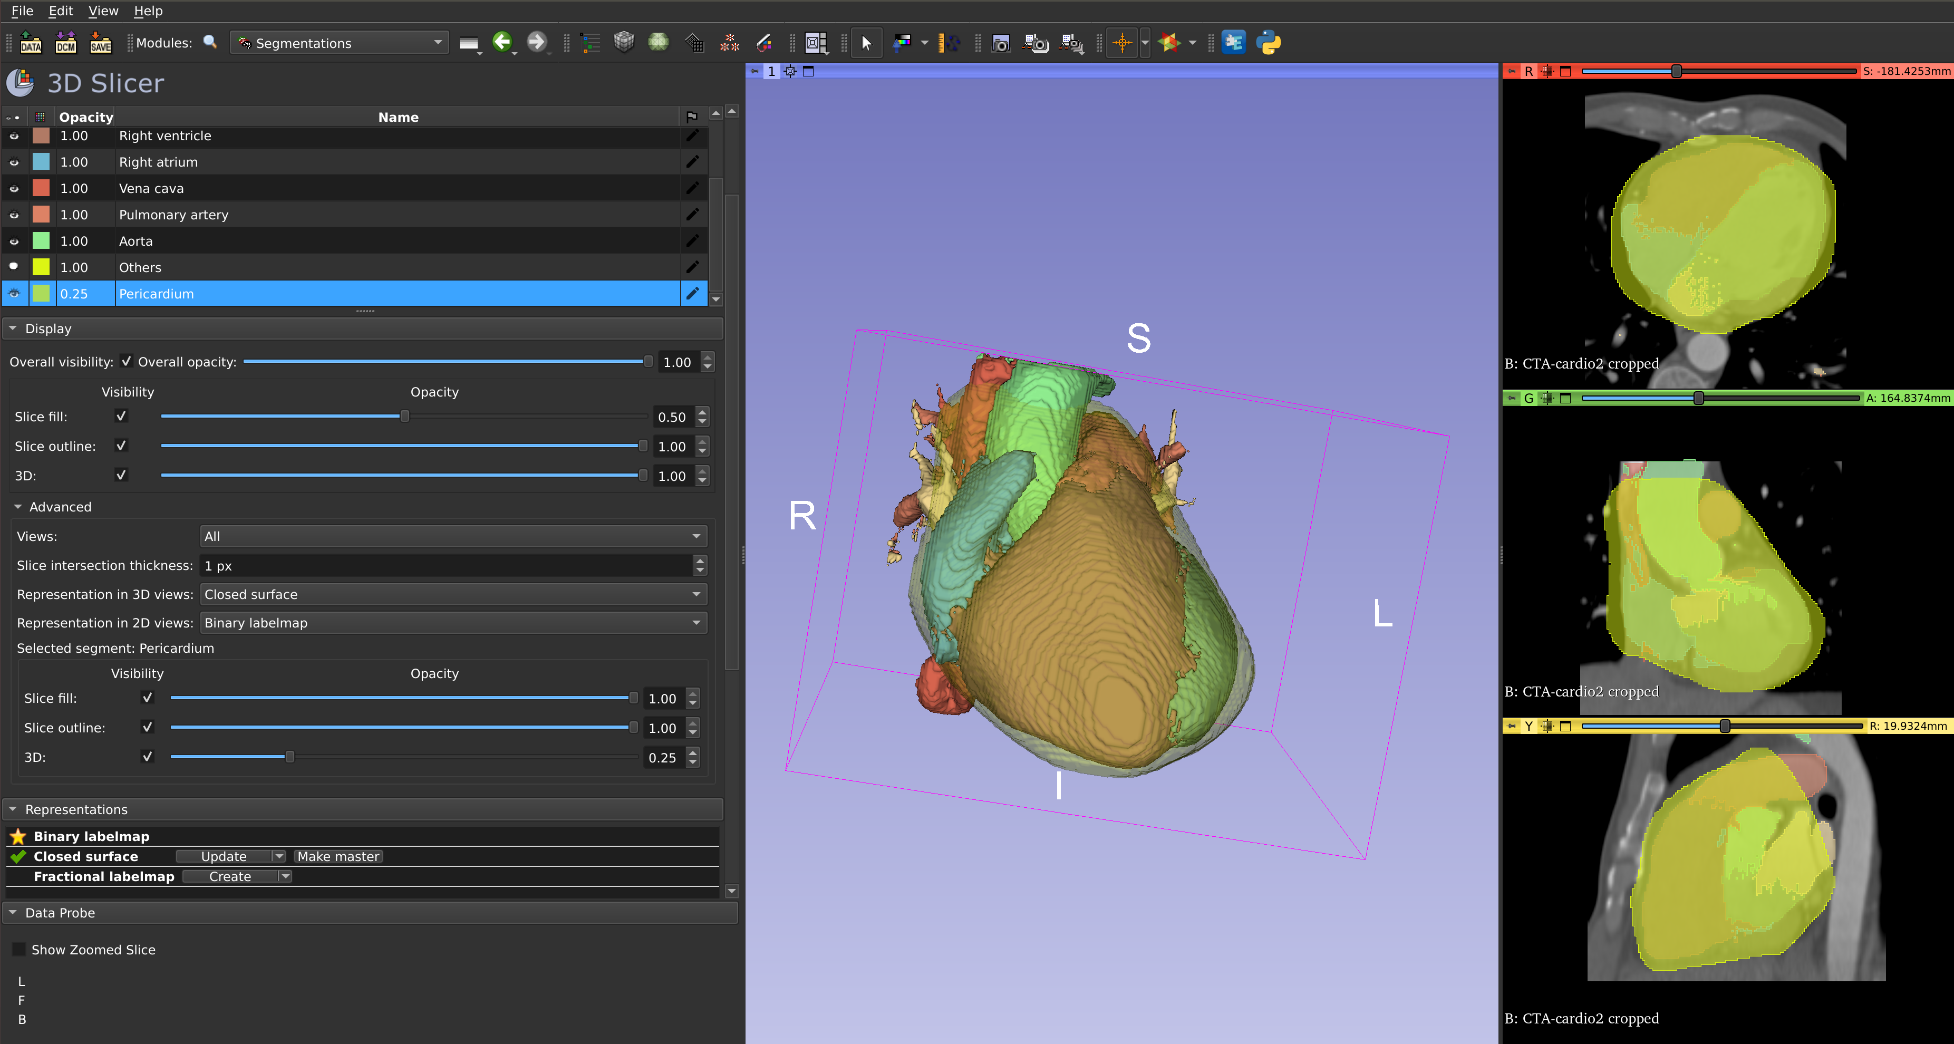Viewport: 1954px width, 1044px height.
Task: Click the DCM DICOM import icon
Action: coord(66,43)
